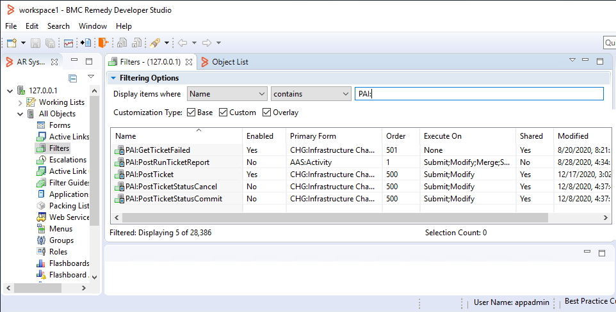The height and width of the screenshot is (312, 616).
Task: Select Filters in the navigator tree
Action: click(59, 148)
